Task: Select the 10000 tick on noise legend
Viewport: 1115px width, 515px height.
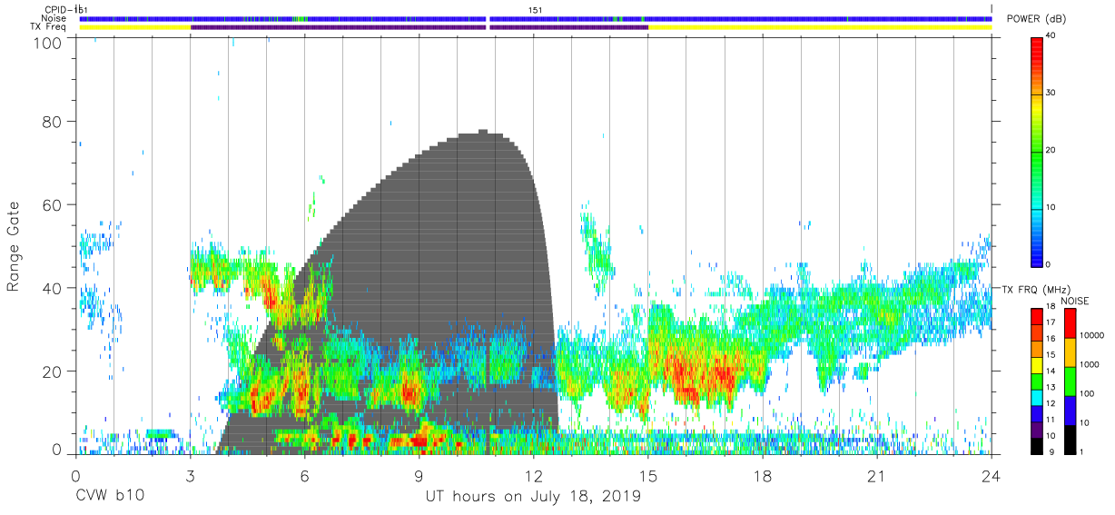Action: (x=1093, y=335)
